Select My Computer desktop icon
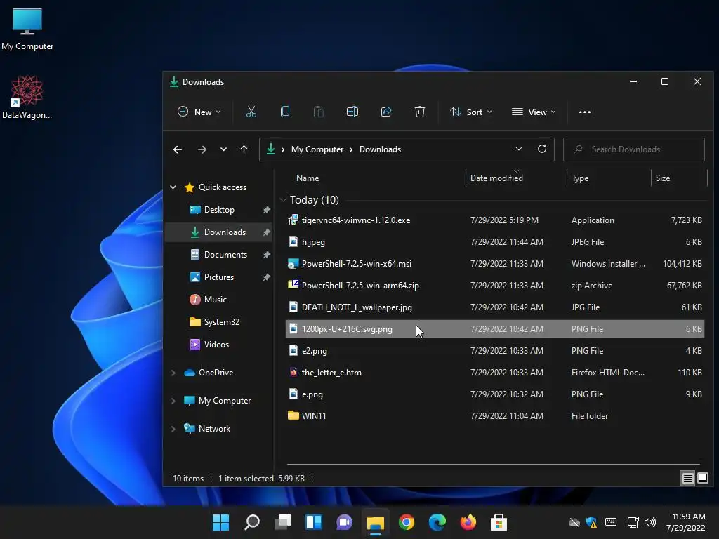The image size is (719, 539). click(27, 29)
